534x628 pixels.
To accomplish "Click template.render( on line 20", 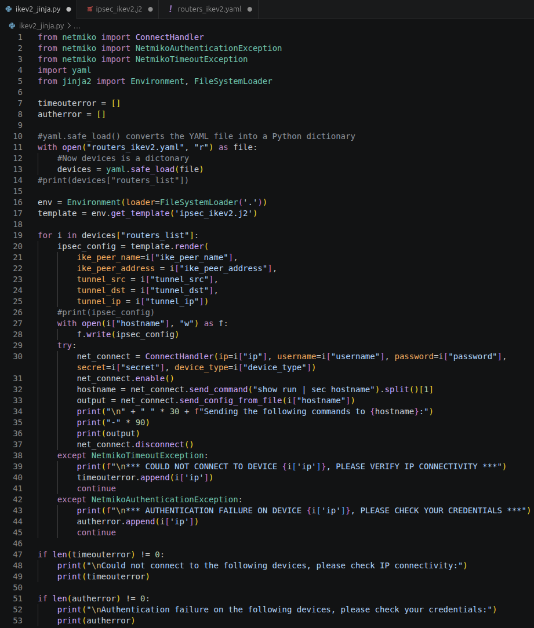I will [169, 246].
